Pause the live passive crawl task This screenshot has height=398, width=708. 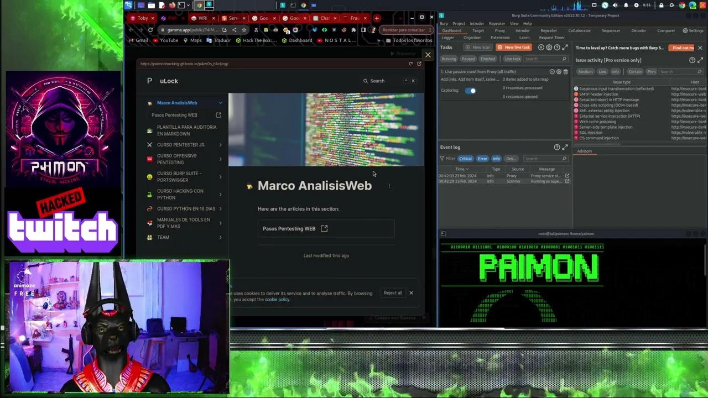click(x=552, y=72)
